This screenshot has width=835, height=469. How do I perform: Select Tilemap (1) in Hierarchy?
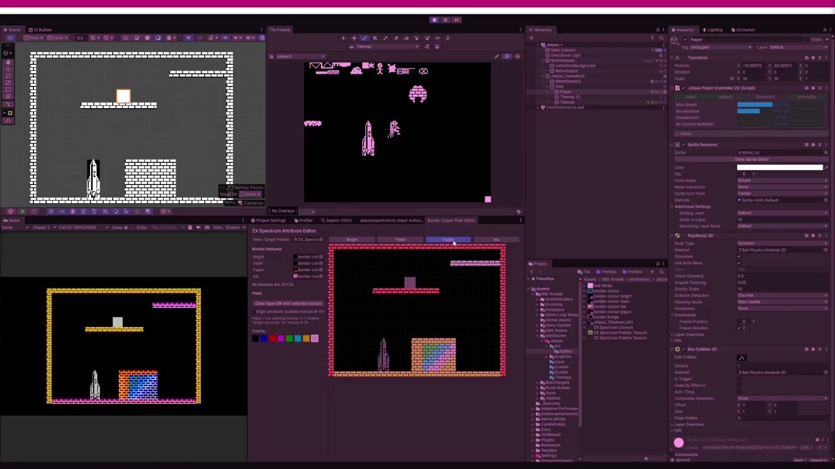click(570, 97)
